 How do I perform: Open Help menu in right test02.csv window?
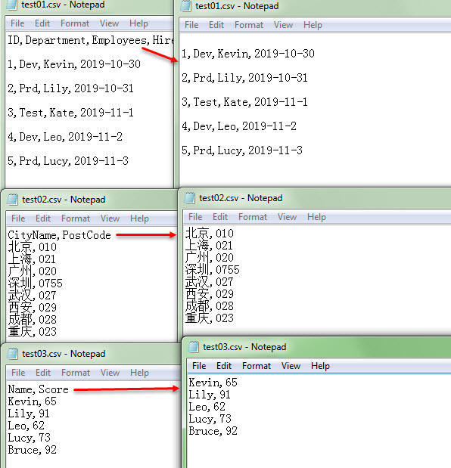[x=316, y=217]
